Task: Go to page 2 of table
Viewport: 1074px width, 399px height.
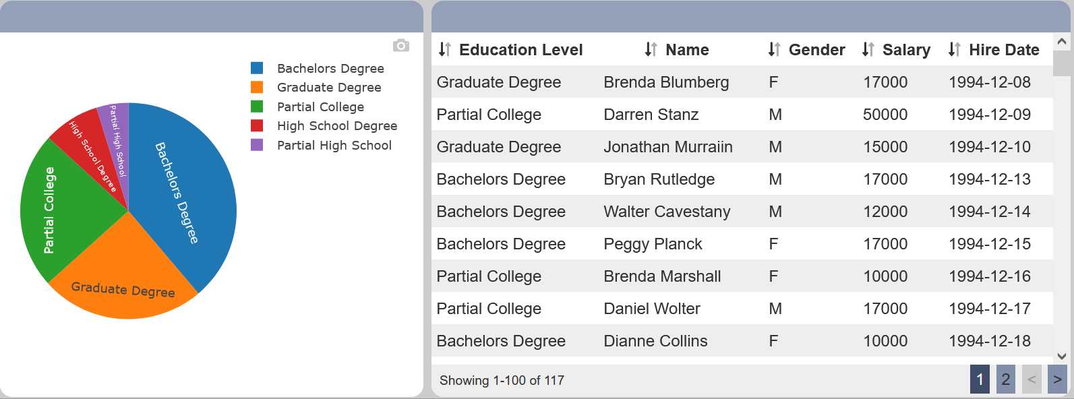Action: point(1006,379)
